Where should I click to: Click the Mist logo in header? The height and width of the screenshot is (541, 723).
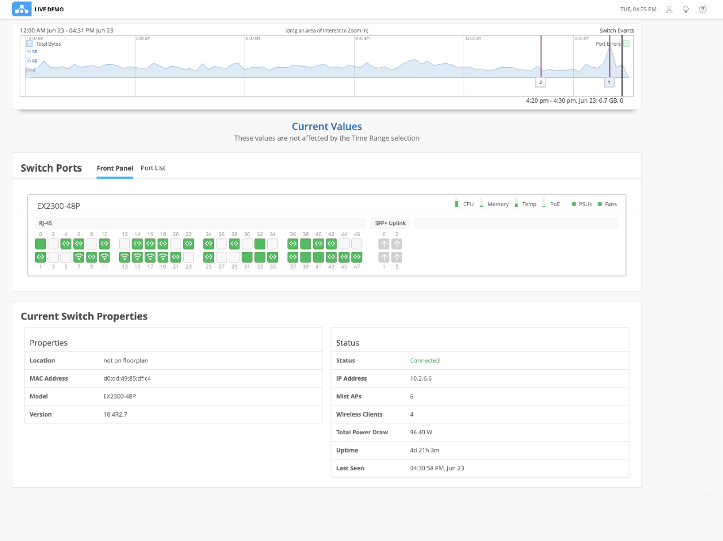tap(21, 9)
